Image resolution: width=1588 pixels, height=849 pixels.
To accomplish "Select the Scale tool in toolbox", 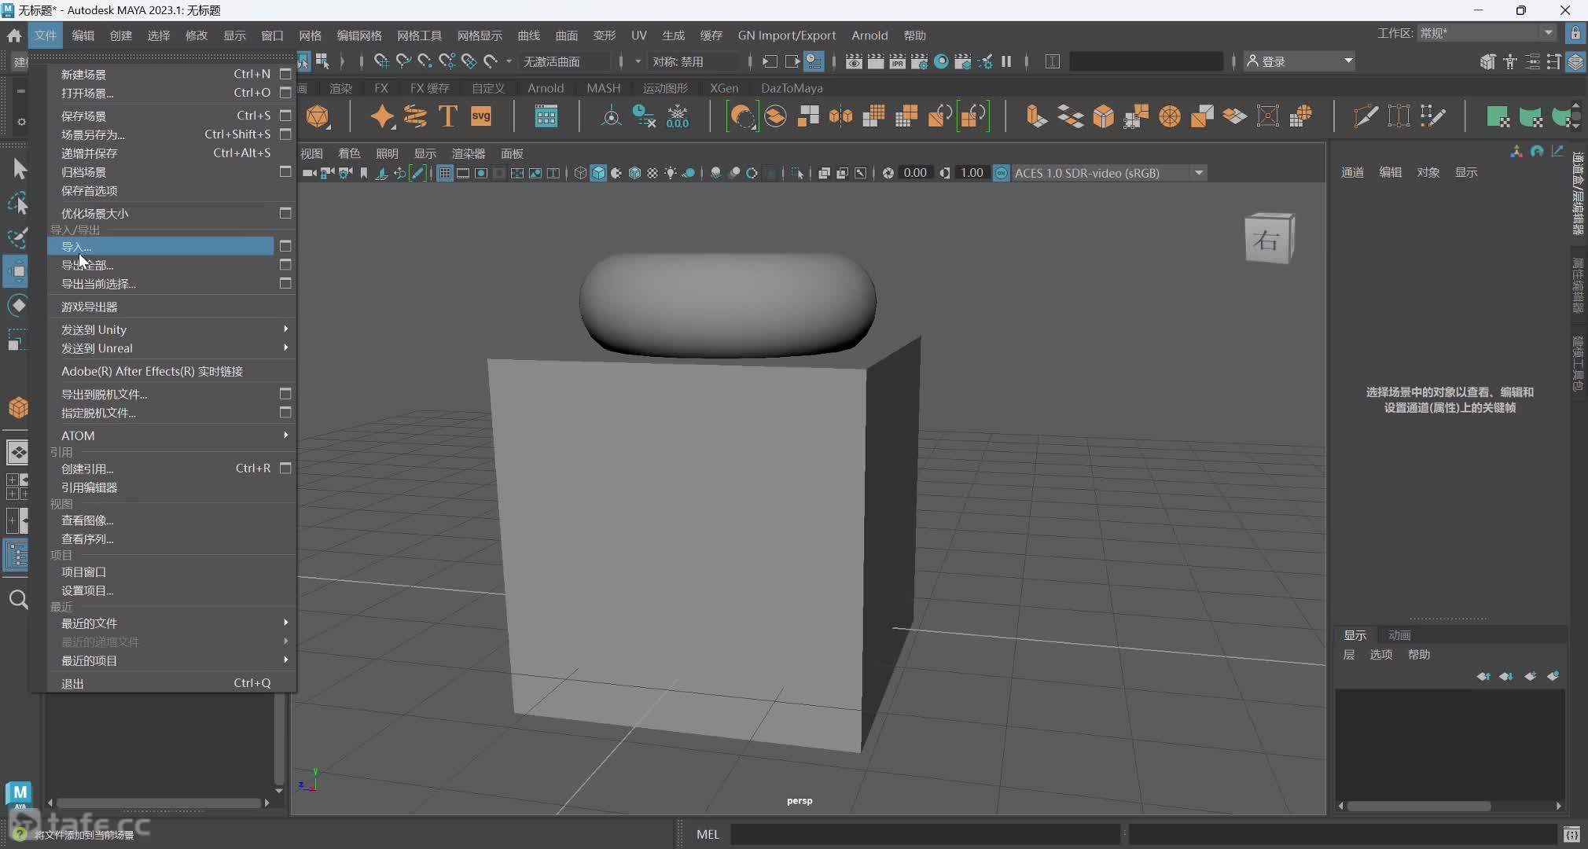I will click(x=19, y=340).
